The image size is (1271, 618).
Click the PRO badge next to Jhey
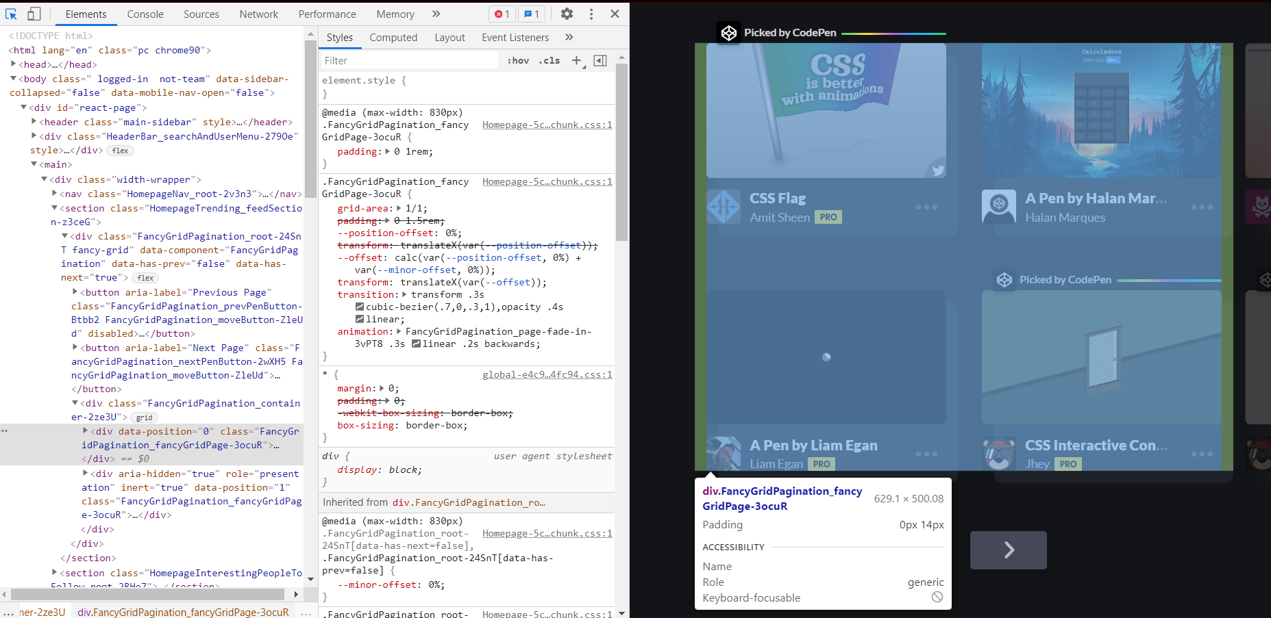click(x=1068, y=464)
